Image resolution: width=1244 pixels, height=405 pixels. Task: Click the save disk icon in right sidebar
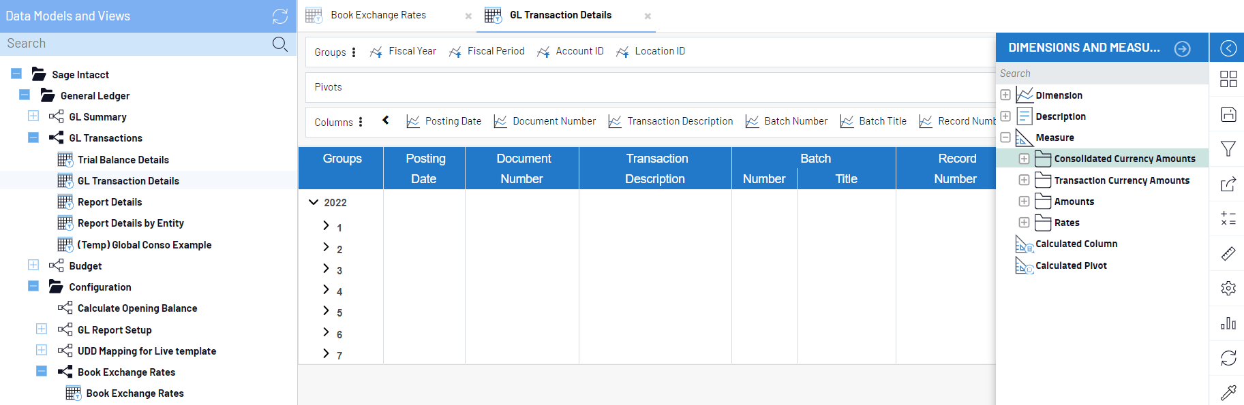(1228, 114)
